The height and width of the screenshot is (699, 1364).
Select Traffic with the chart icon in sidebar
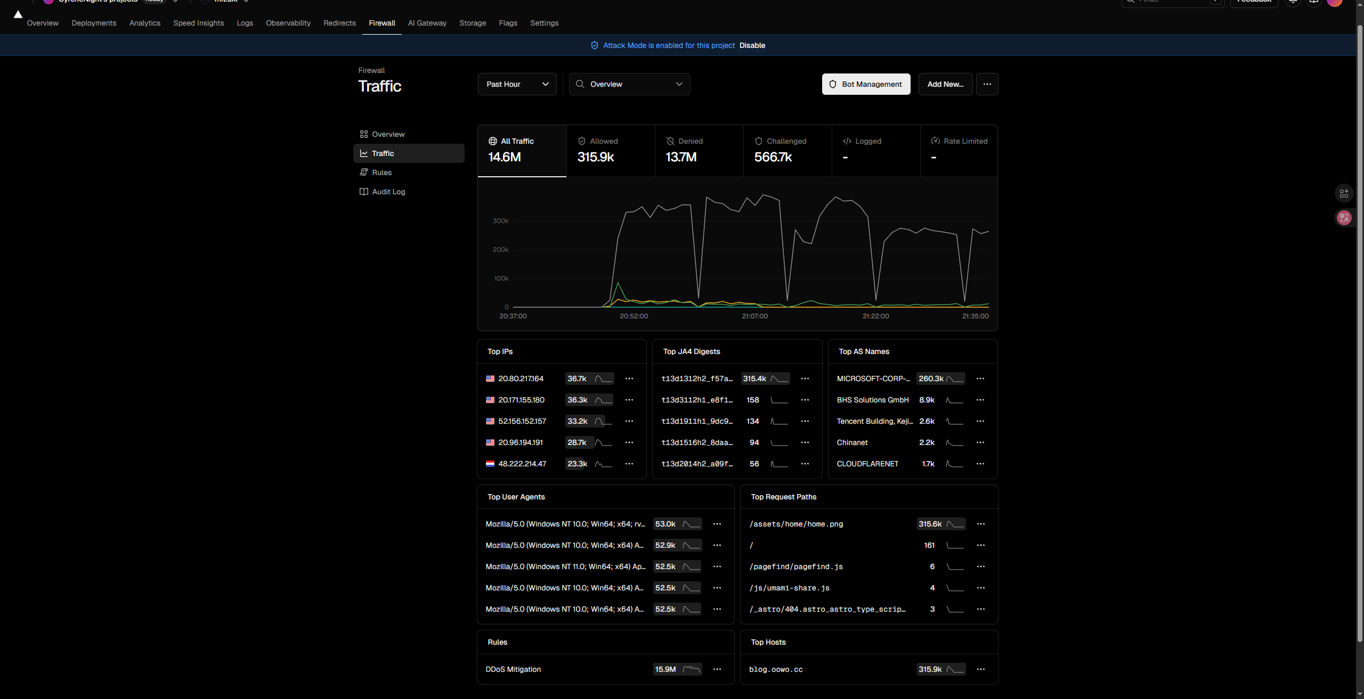click(383, 153)
